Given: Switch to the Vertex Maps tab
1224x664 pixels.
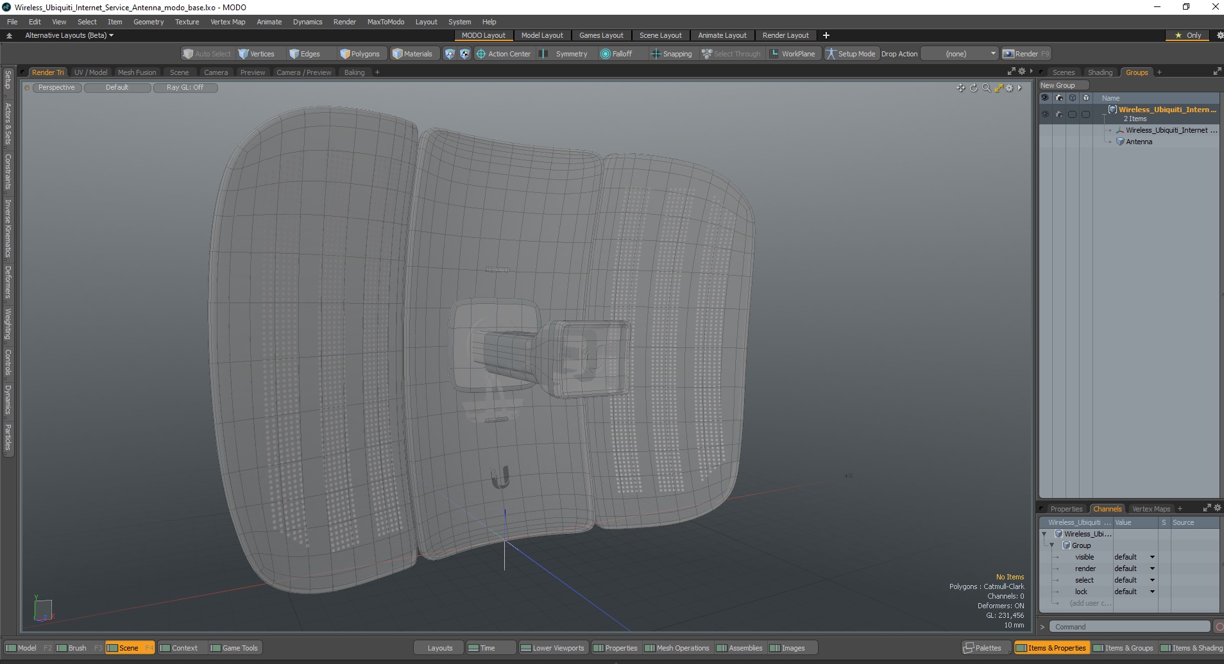Looking at the screenshot, I should [1151, 509].
